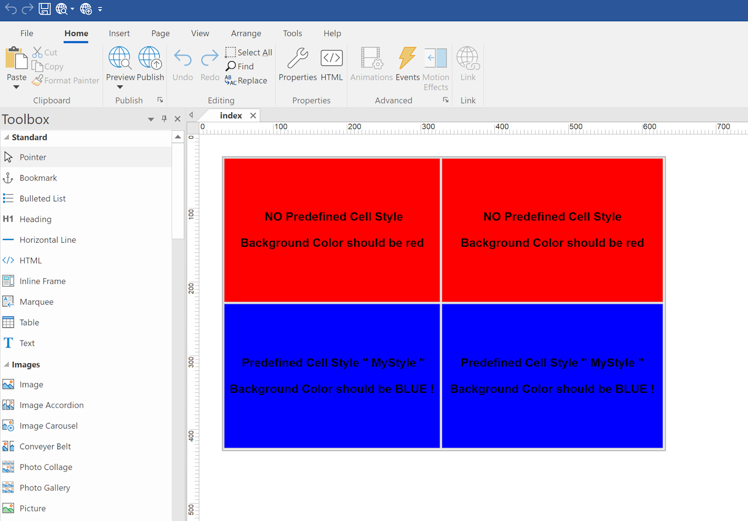The width and height of the screenshot is (748, 521).
Task: Click the Undo arrow in ribbon
Action: 183,58
